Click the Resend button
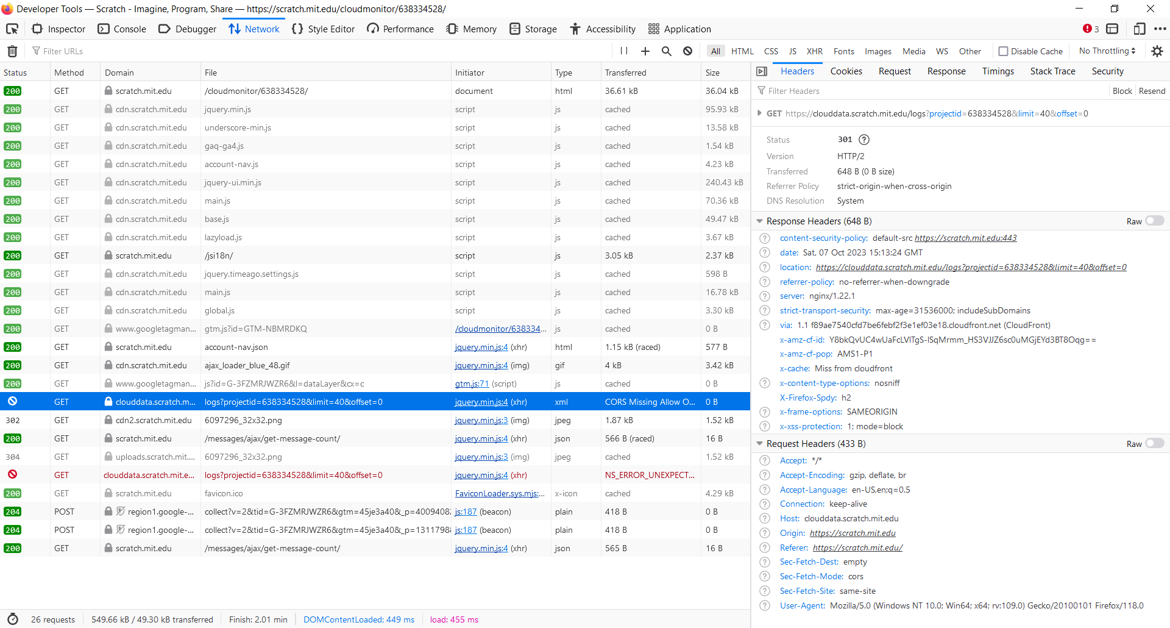Viewport: 1170px width, 628px height. coord(1152,91)
